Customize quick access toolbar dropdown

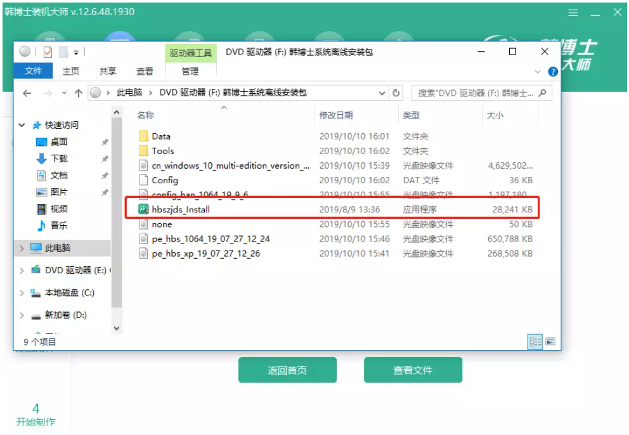(76, 52)
